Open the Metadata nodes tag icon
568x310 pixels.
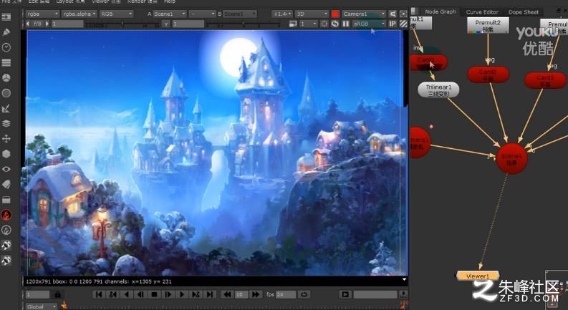coord(6,184)
